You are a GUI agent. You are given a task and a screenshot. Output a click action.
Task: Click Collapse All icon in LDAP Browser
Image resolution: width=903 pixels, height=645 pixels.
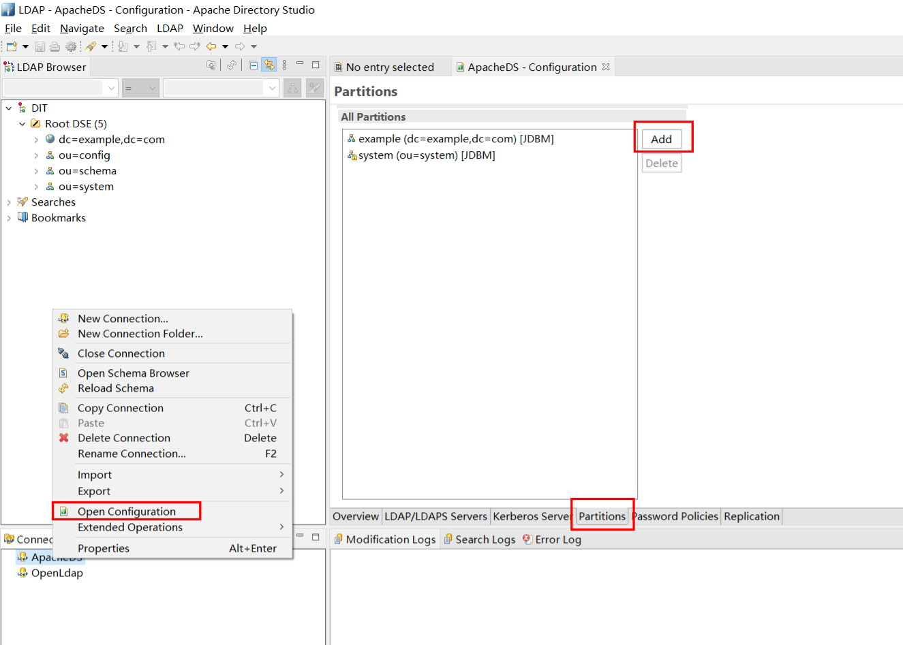(254, 65)
